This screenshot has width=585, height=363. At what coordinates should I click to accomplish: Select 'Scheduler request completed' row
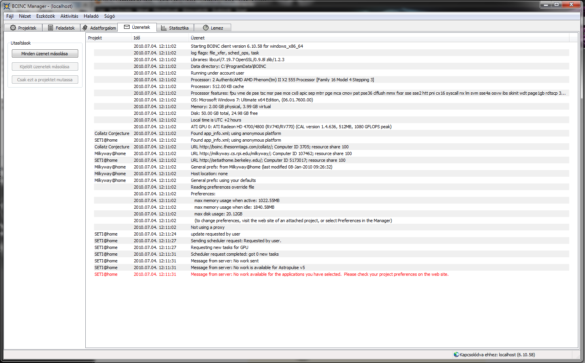pos(331,254)
